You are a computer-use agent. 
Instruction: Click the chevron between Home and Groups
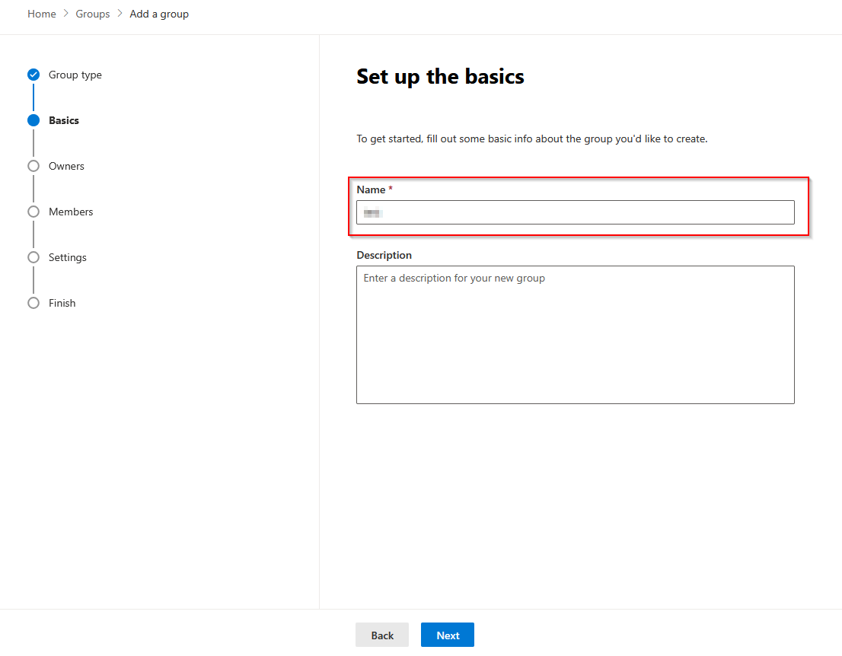pyautogui.click(x=66, y=14)
